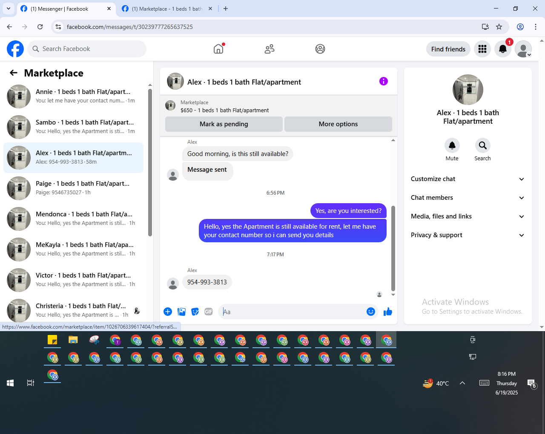The height and width of the screenshot is (434, 545).
Task: Reload the page in Chrome
Action: coord(40,27)
